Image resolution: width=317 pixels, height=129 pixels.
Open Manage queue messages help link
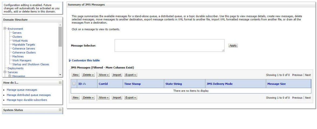coord(22,90)
